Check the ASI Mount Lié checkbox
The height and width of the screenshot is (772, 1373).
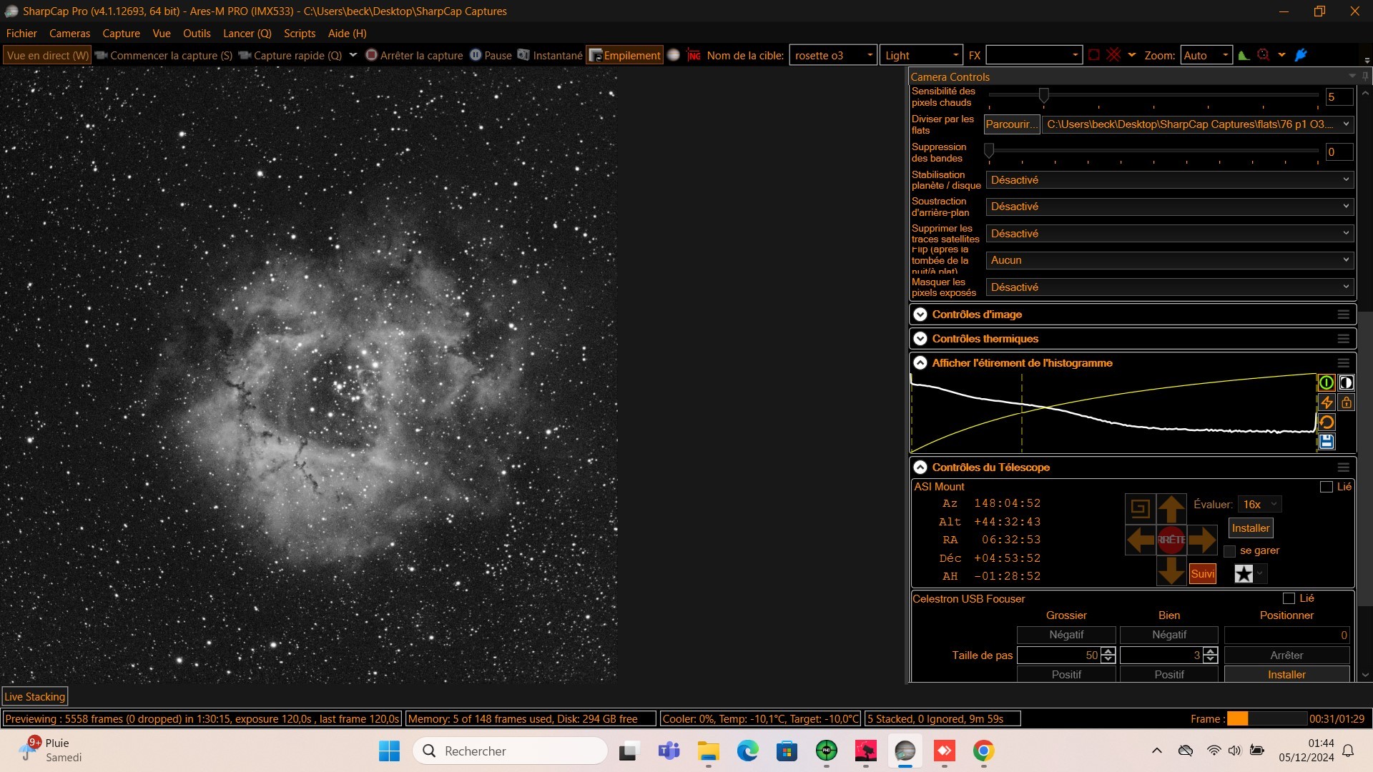pyautogui.click(x=1326, y=487)
